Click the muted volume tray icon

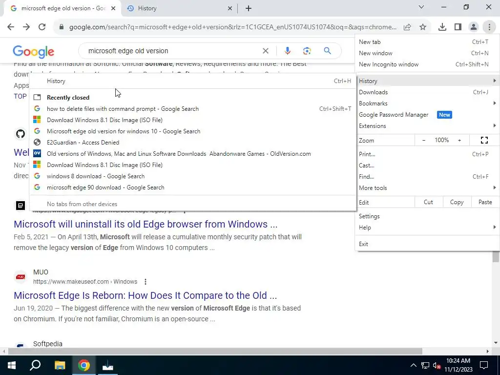tap(437, 365)
